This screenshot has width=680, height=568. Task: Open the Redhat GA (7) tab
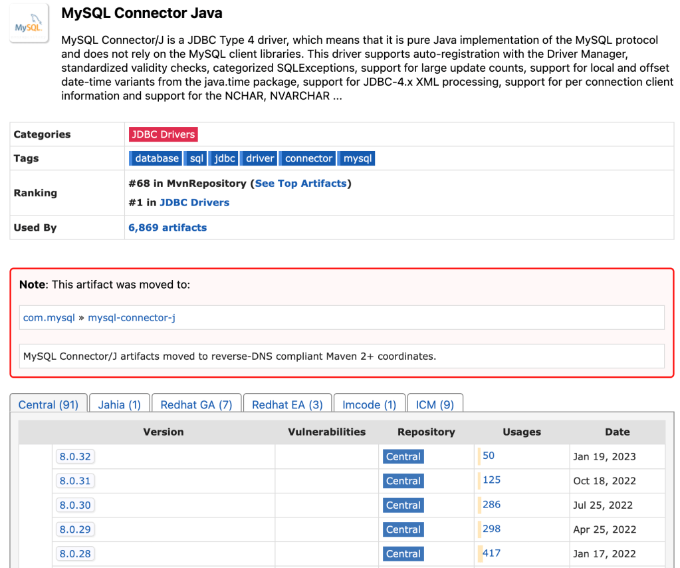pyautogui.click(x=196, y=404)
